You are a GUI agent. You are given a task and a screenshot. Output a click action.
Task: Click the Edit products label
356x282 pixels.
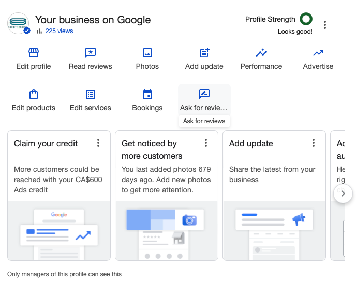34,108
